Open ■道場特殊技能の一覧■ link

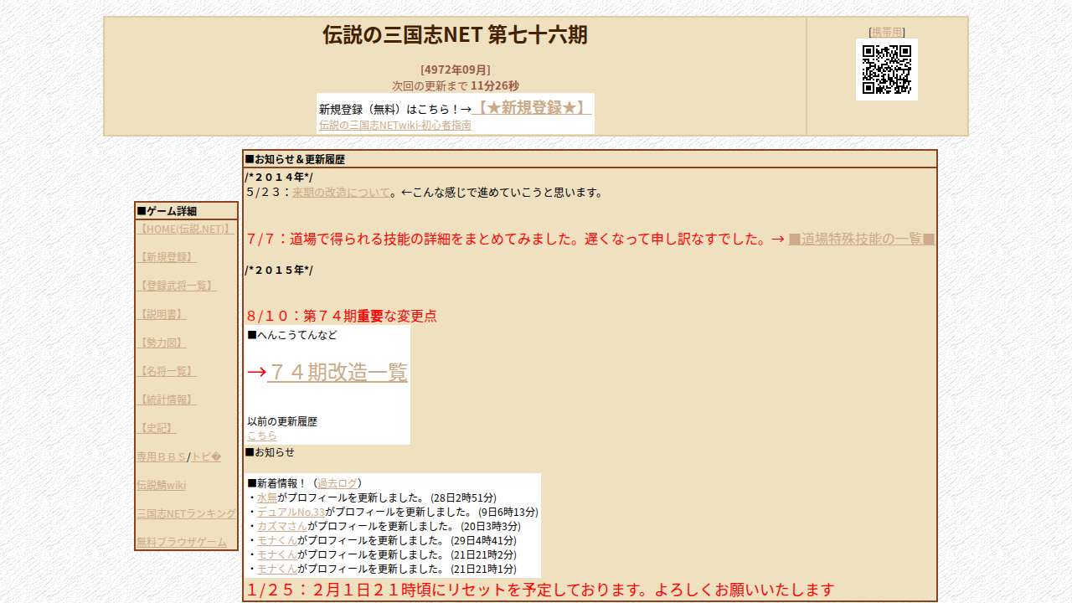point(861,239)
